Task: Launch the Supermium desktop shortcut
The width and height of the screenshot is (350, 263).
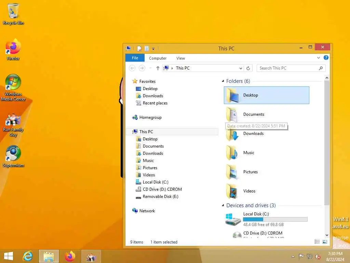Action: point(13,156)
